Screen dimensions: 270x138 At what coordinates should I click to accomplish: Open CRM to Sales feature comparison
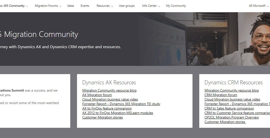pyautogui.click(x=229, y=108)
